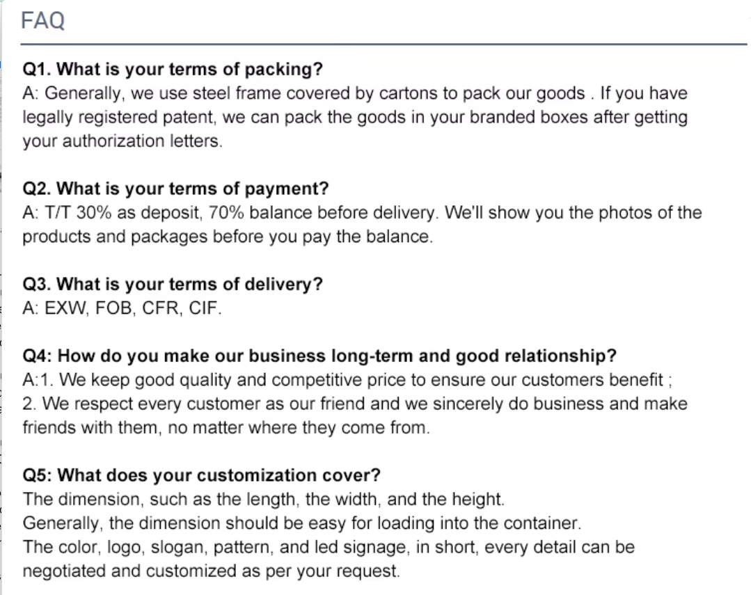
Task: Click the horizontal divider below FAQ heading
Action: coord(384,45)
